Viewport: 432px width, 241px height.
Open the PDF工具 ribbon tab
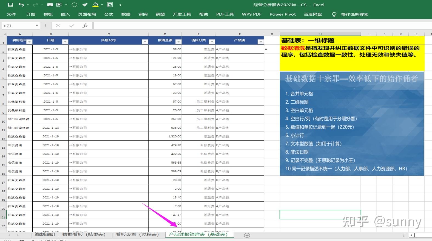pos(225,14)
